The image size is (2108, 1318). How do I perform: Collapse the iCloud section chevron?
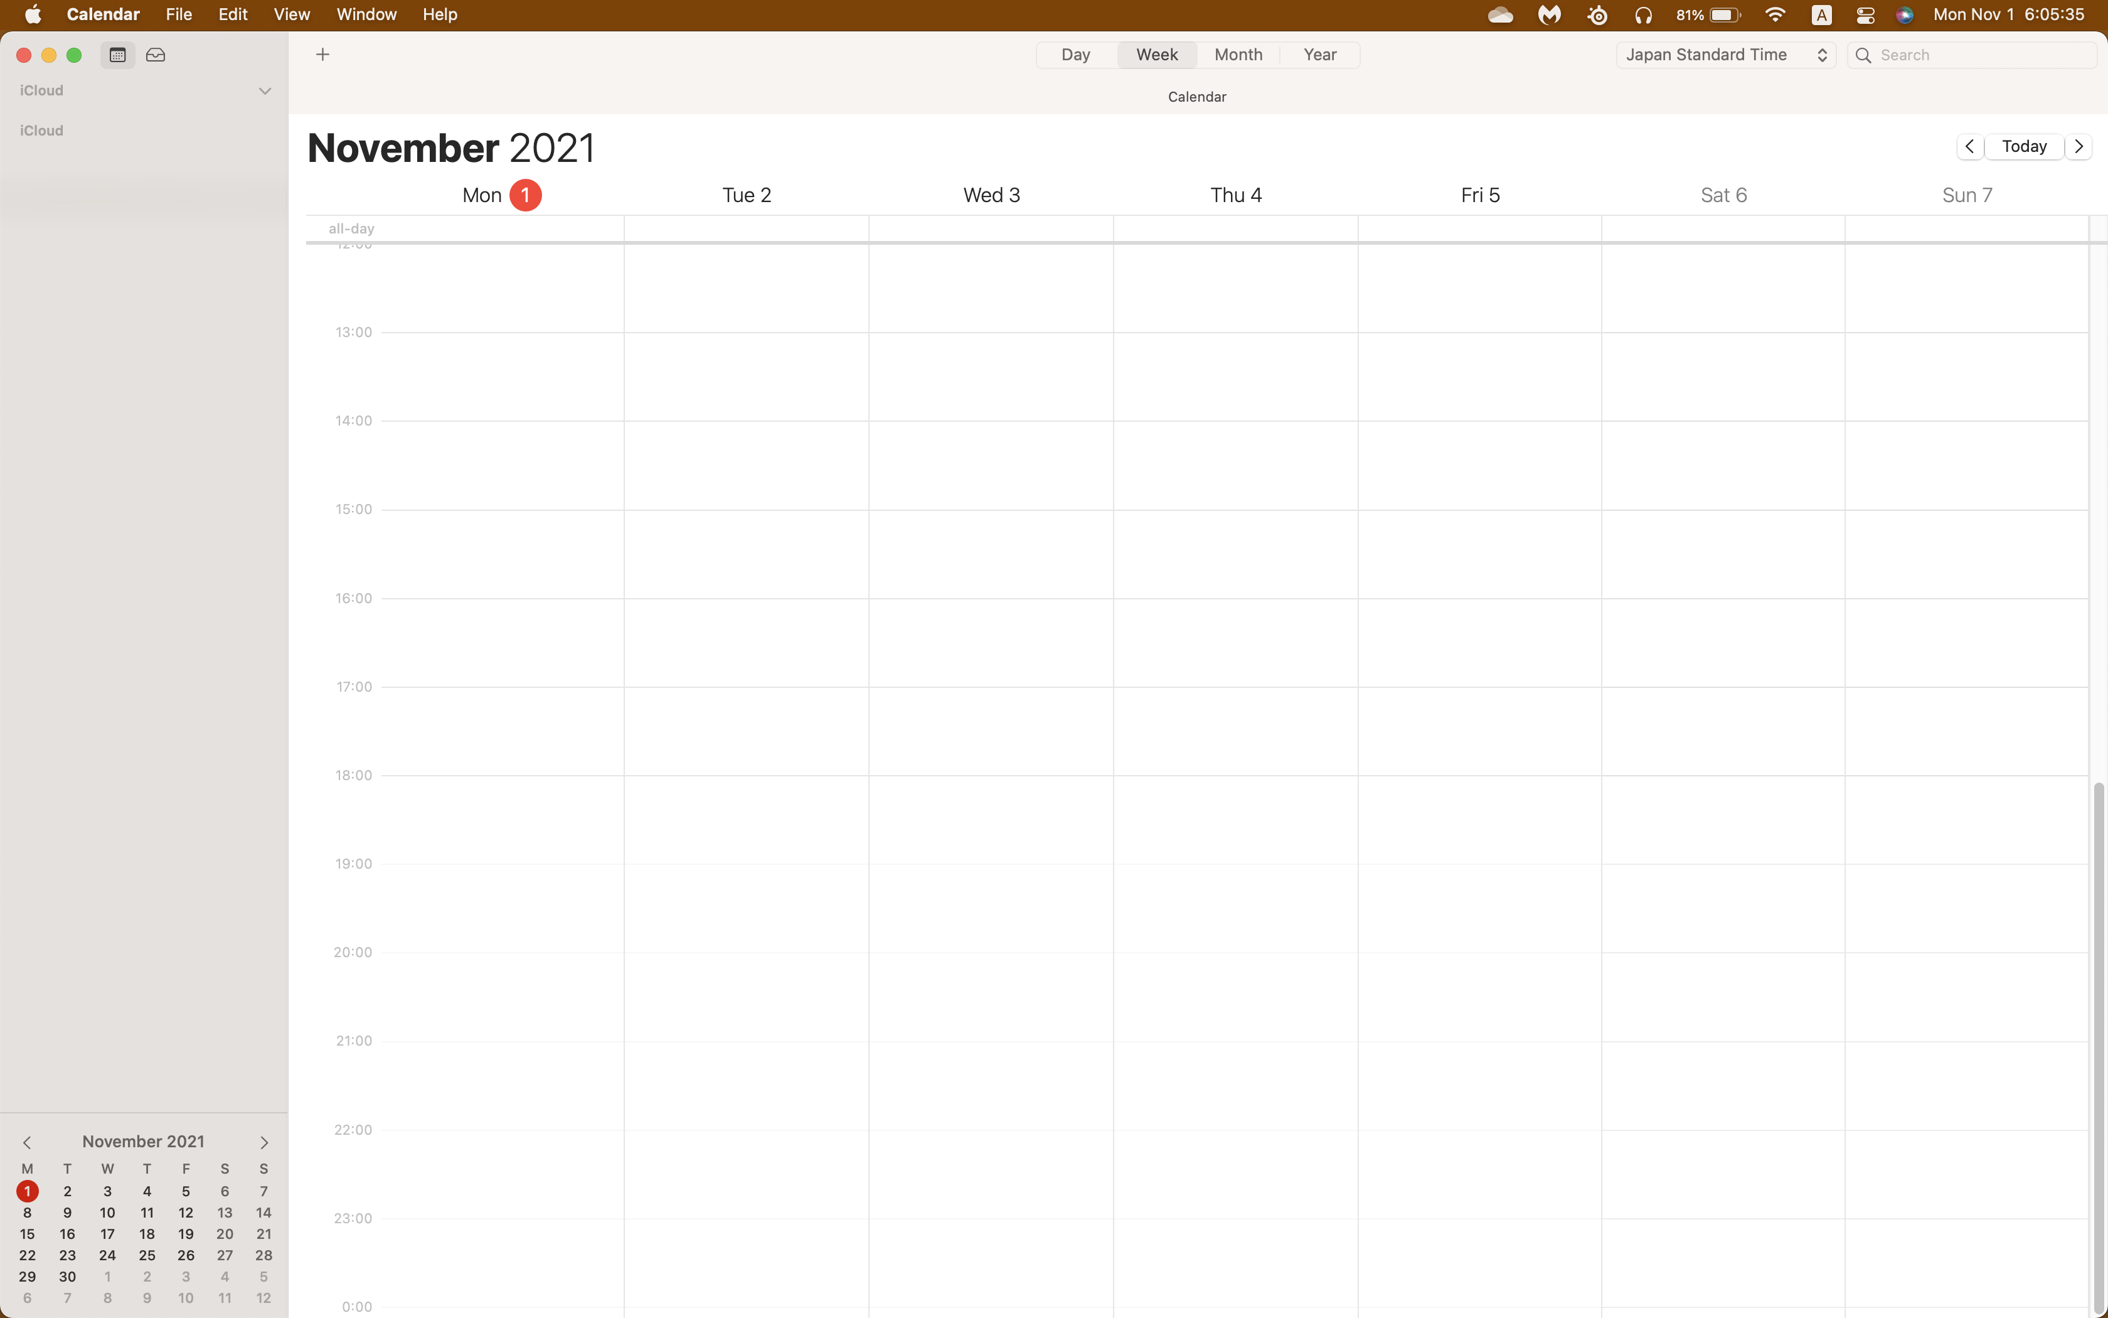265,90
